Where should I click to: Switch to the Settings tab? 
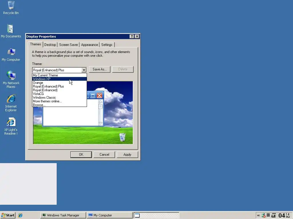pos(107,45)
